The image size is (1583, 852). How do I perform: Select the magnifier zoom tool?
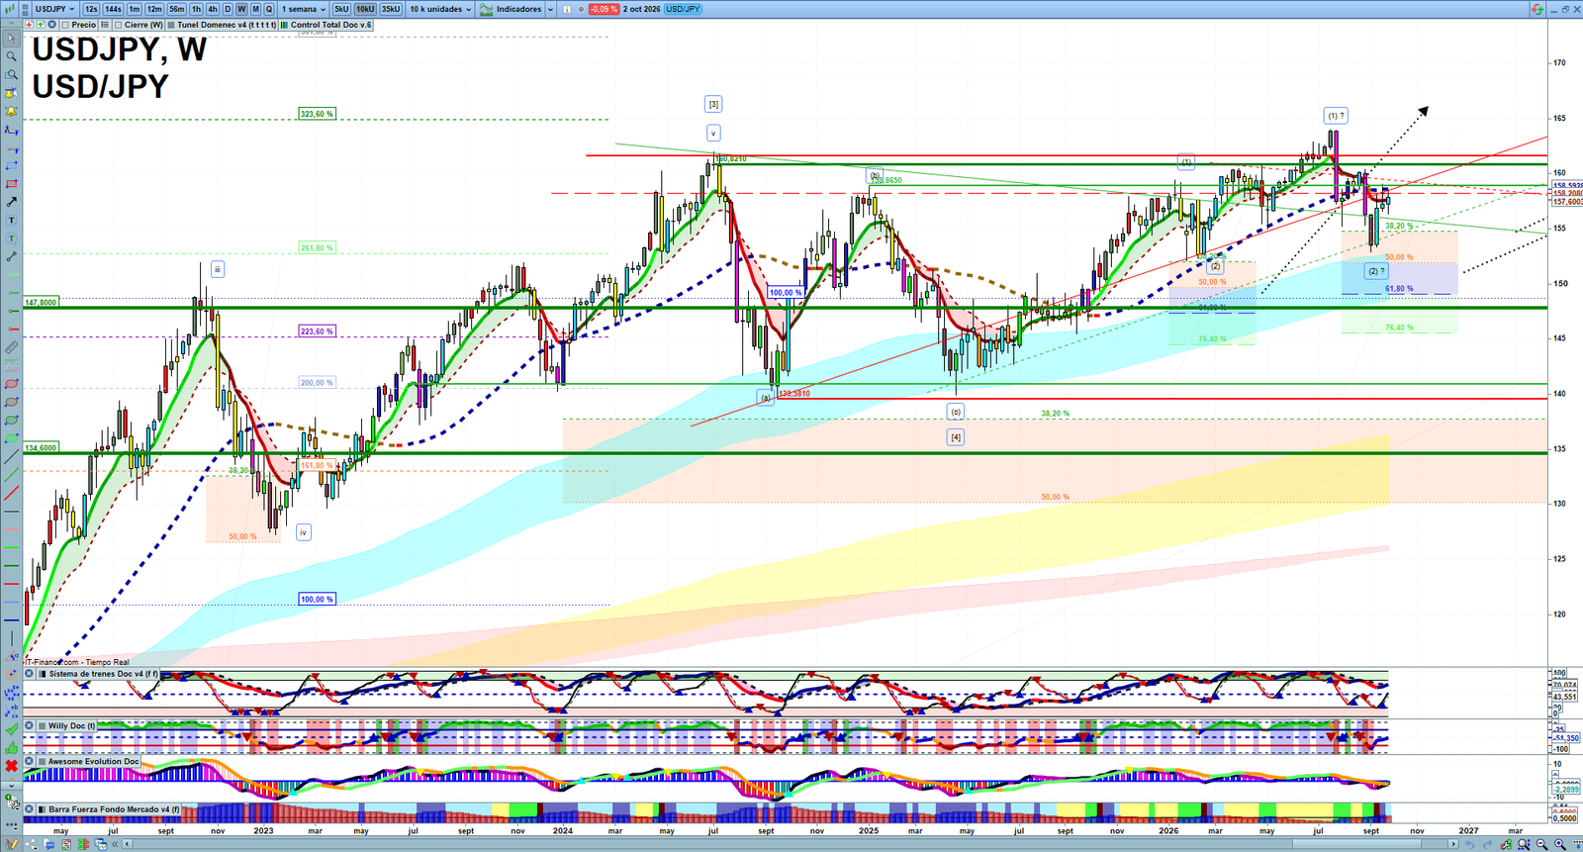(11, 56)
